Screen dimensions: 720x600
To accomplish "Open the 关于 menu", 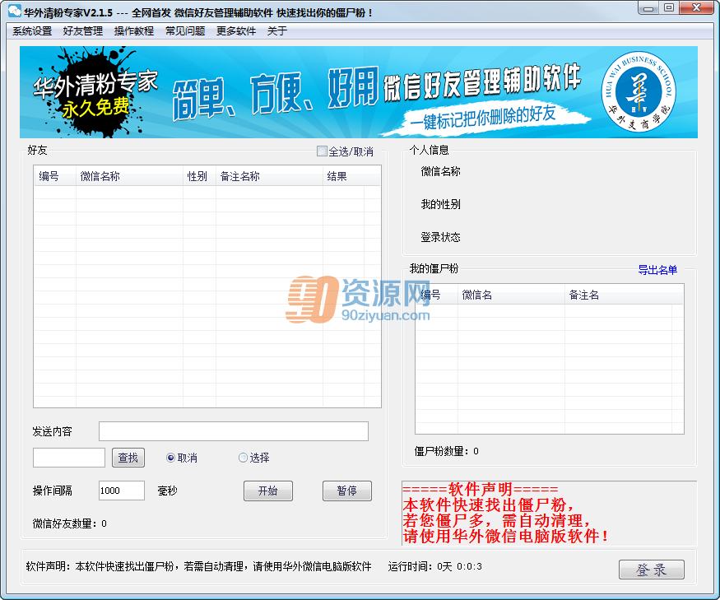I will click(x=276, y=30).
